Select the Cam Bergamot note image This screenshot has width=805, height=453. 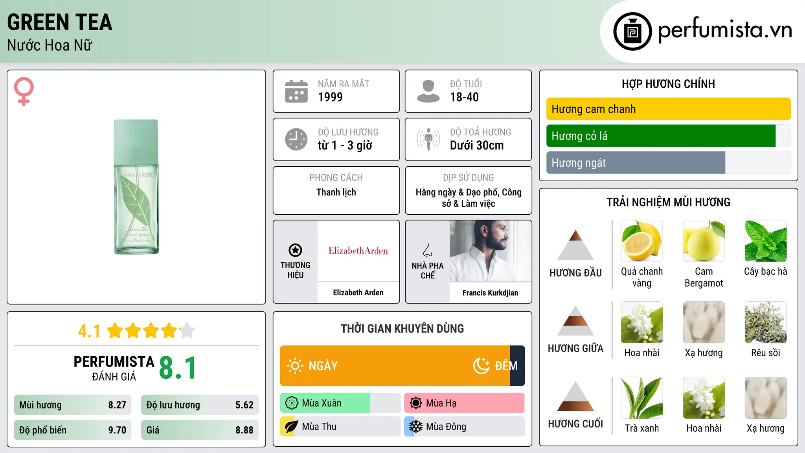tap(704, 241)
